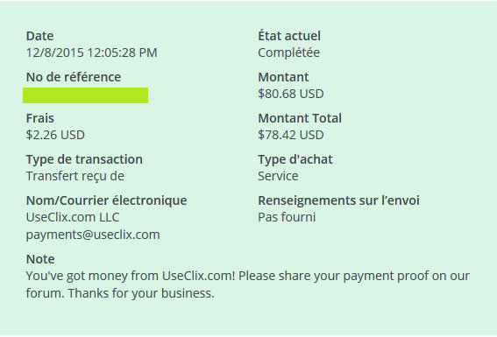This screenshot has height=337, width=497.
Task: Click the Type de transaction heading
Action: click(84, 159)
